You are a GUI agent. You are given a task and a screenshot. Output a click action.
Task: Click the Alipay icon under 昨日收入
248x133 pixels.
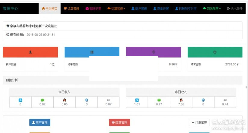137,100
